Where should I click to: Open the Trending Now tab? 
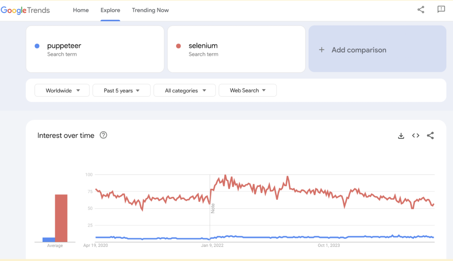[150, 10]
